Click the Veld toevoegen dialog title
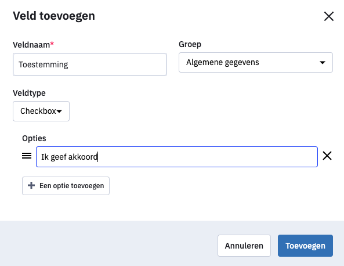344x266 pixels. 54,16
